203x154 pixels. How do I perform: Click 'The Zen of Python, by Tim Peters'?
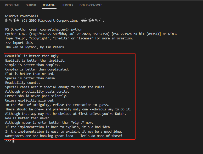(35, 47)
